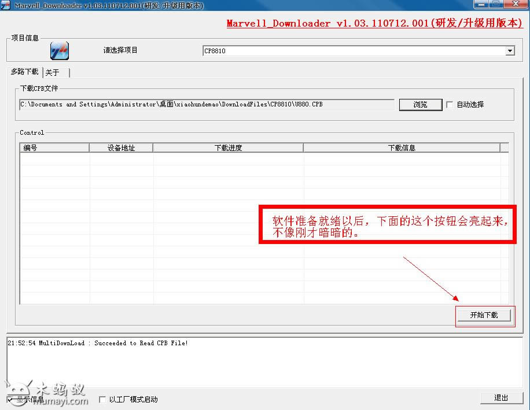Image resolution: width=530 pixels, height=410 pixels.
Task: Click the Marvell logo icon in 项目信息
Action: click(59, 51)
